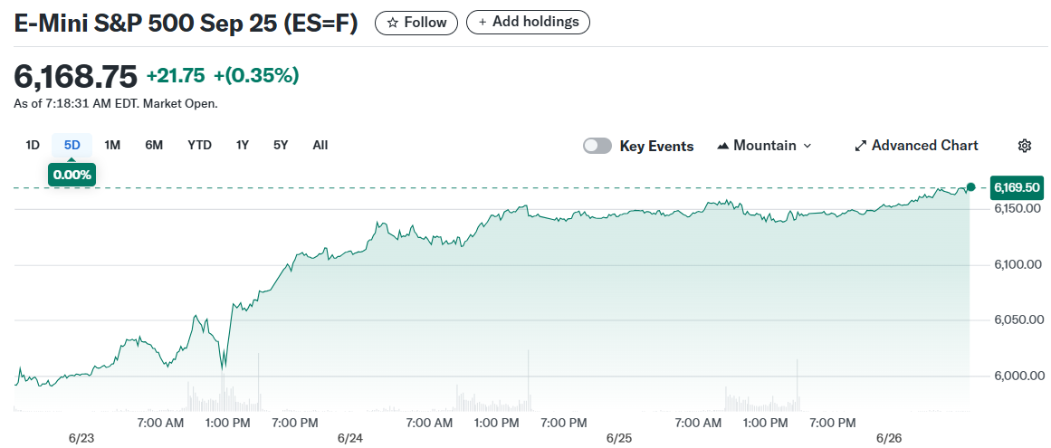This screenshot has width=1051, height=448.
Task: Select the 5D range tab
Action: [72, 145]
